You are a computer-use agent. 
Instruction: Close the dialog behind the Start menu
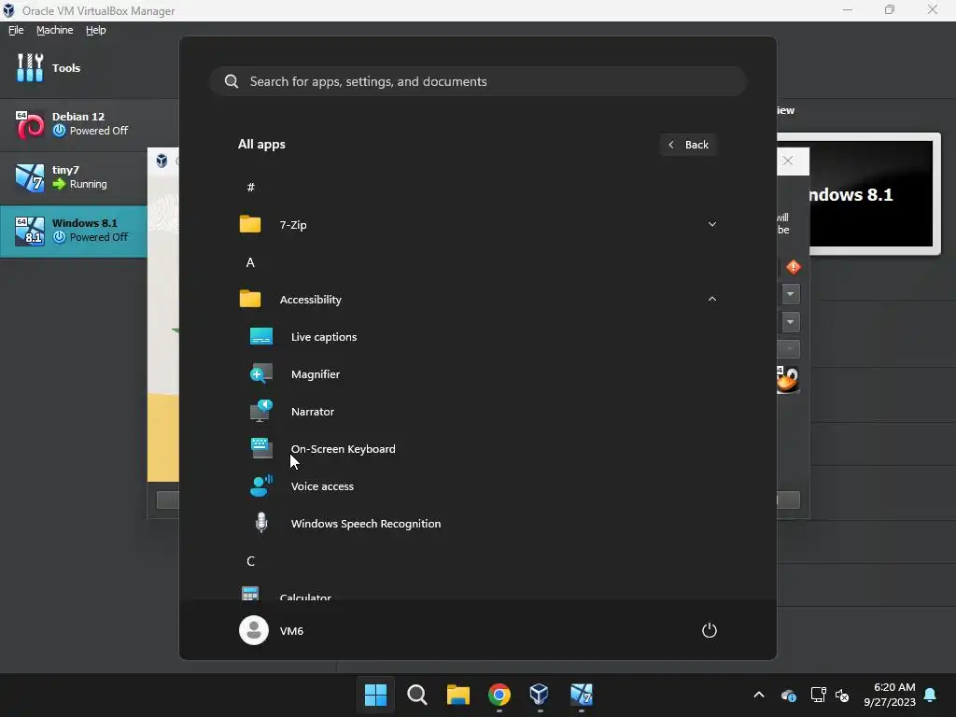tap(788, 161)
